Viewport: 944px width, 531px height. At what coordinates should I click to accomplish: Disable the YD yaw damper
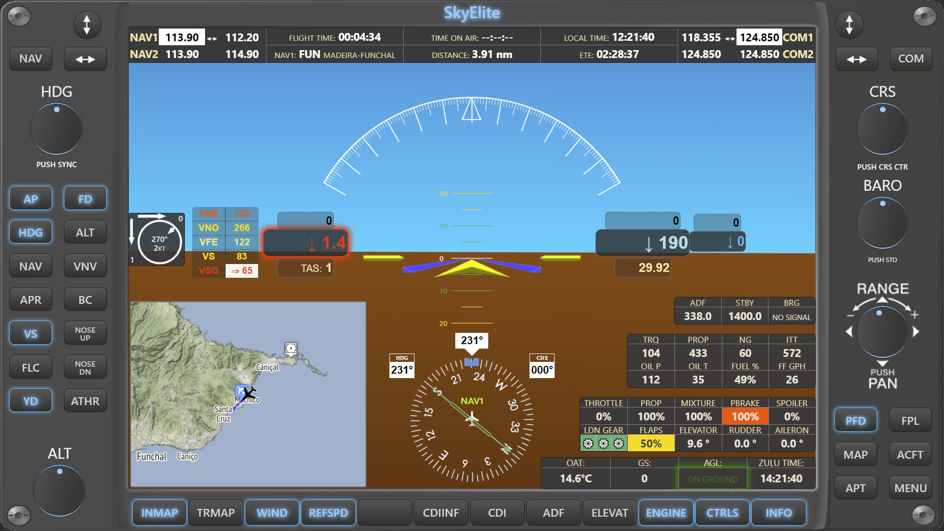click(x=30, y=401)
